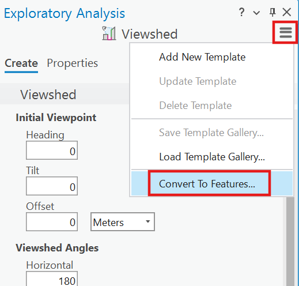Switch to the Create tab
This screenshot has width=299, height=286.
pos(21,63)
